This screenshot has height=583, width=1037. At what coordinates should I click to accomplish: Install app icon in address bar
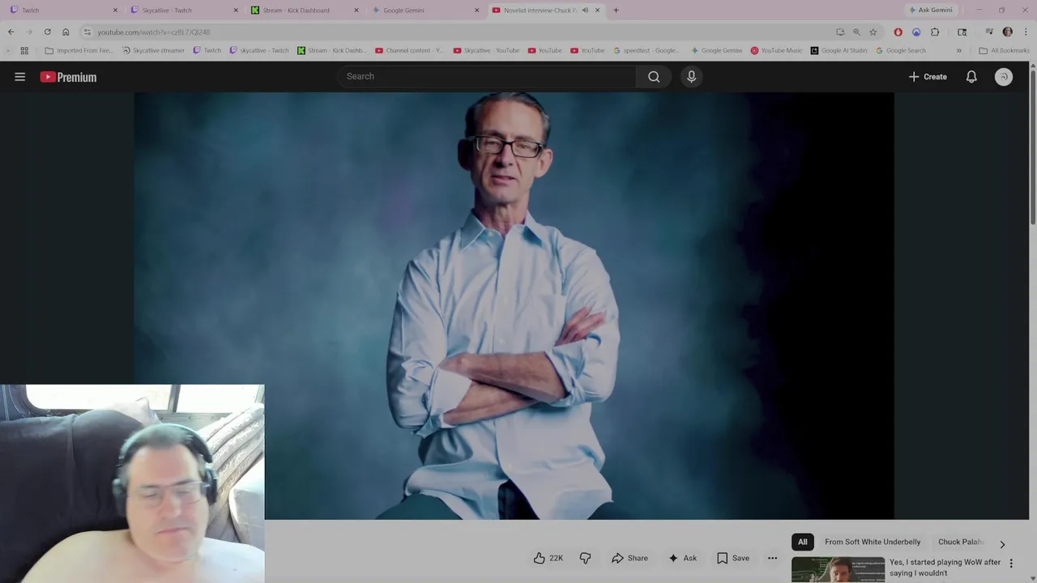(840, 32)
